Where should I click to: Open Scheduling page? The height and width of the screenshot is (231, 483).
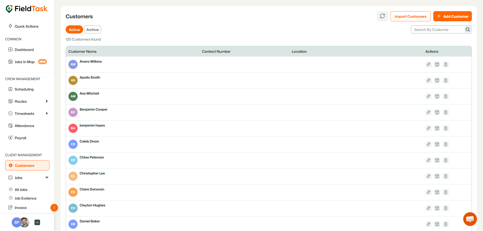pos(24,89)
